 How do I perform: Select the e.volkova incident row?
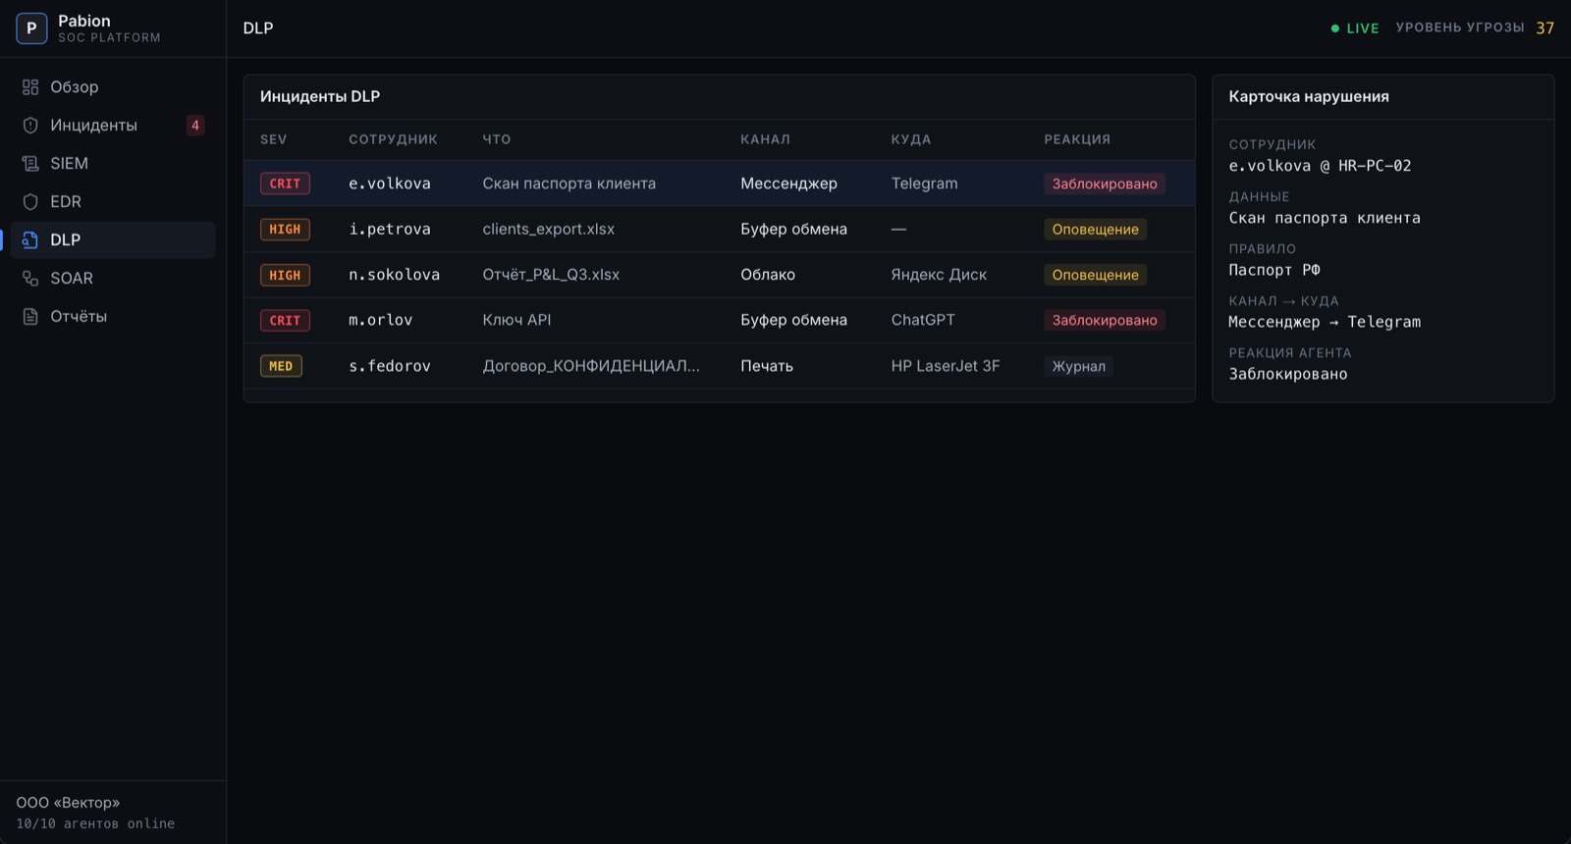719,184
